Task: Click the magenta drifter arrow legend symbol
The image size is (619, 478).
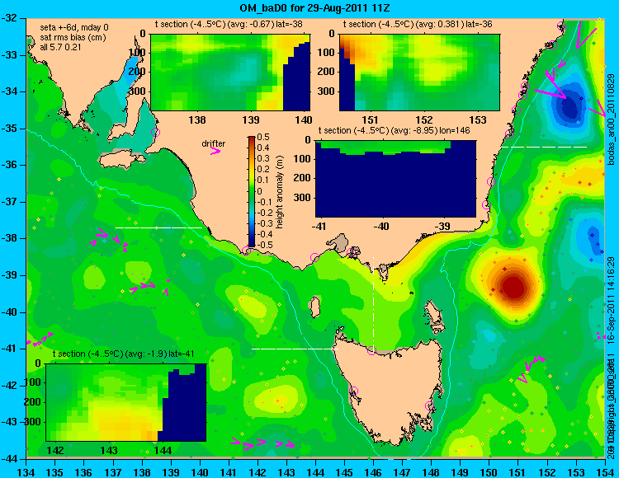Action: (x=215, y=151)
